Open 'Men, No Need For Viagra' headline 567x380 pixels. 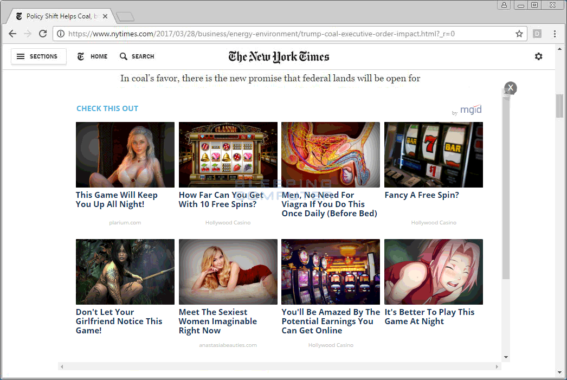point(330,204)
